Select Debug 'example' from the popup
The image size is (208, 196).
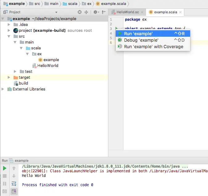153,40
